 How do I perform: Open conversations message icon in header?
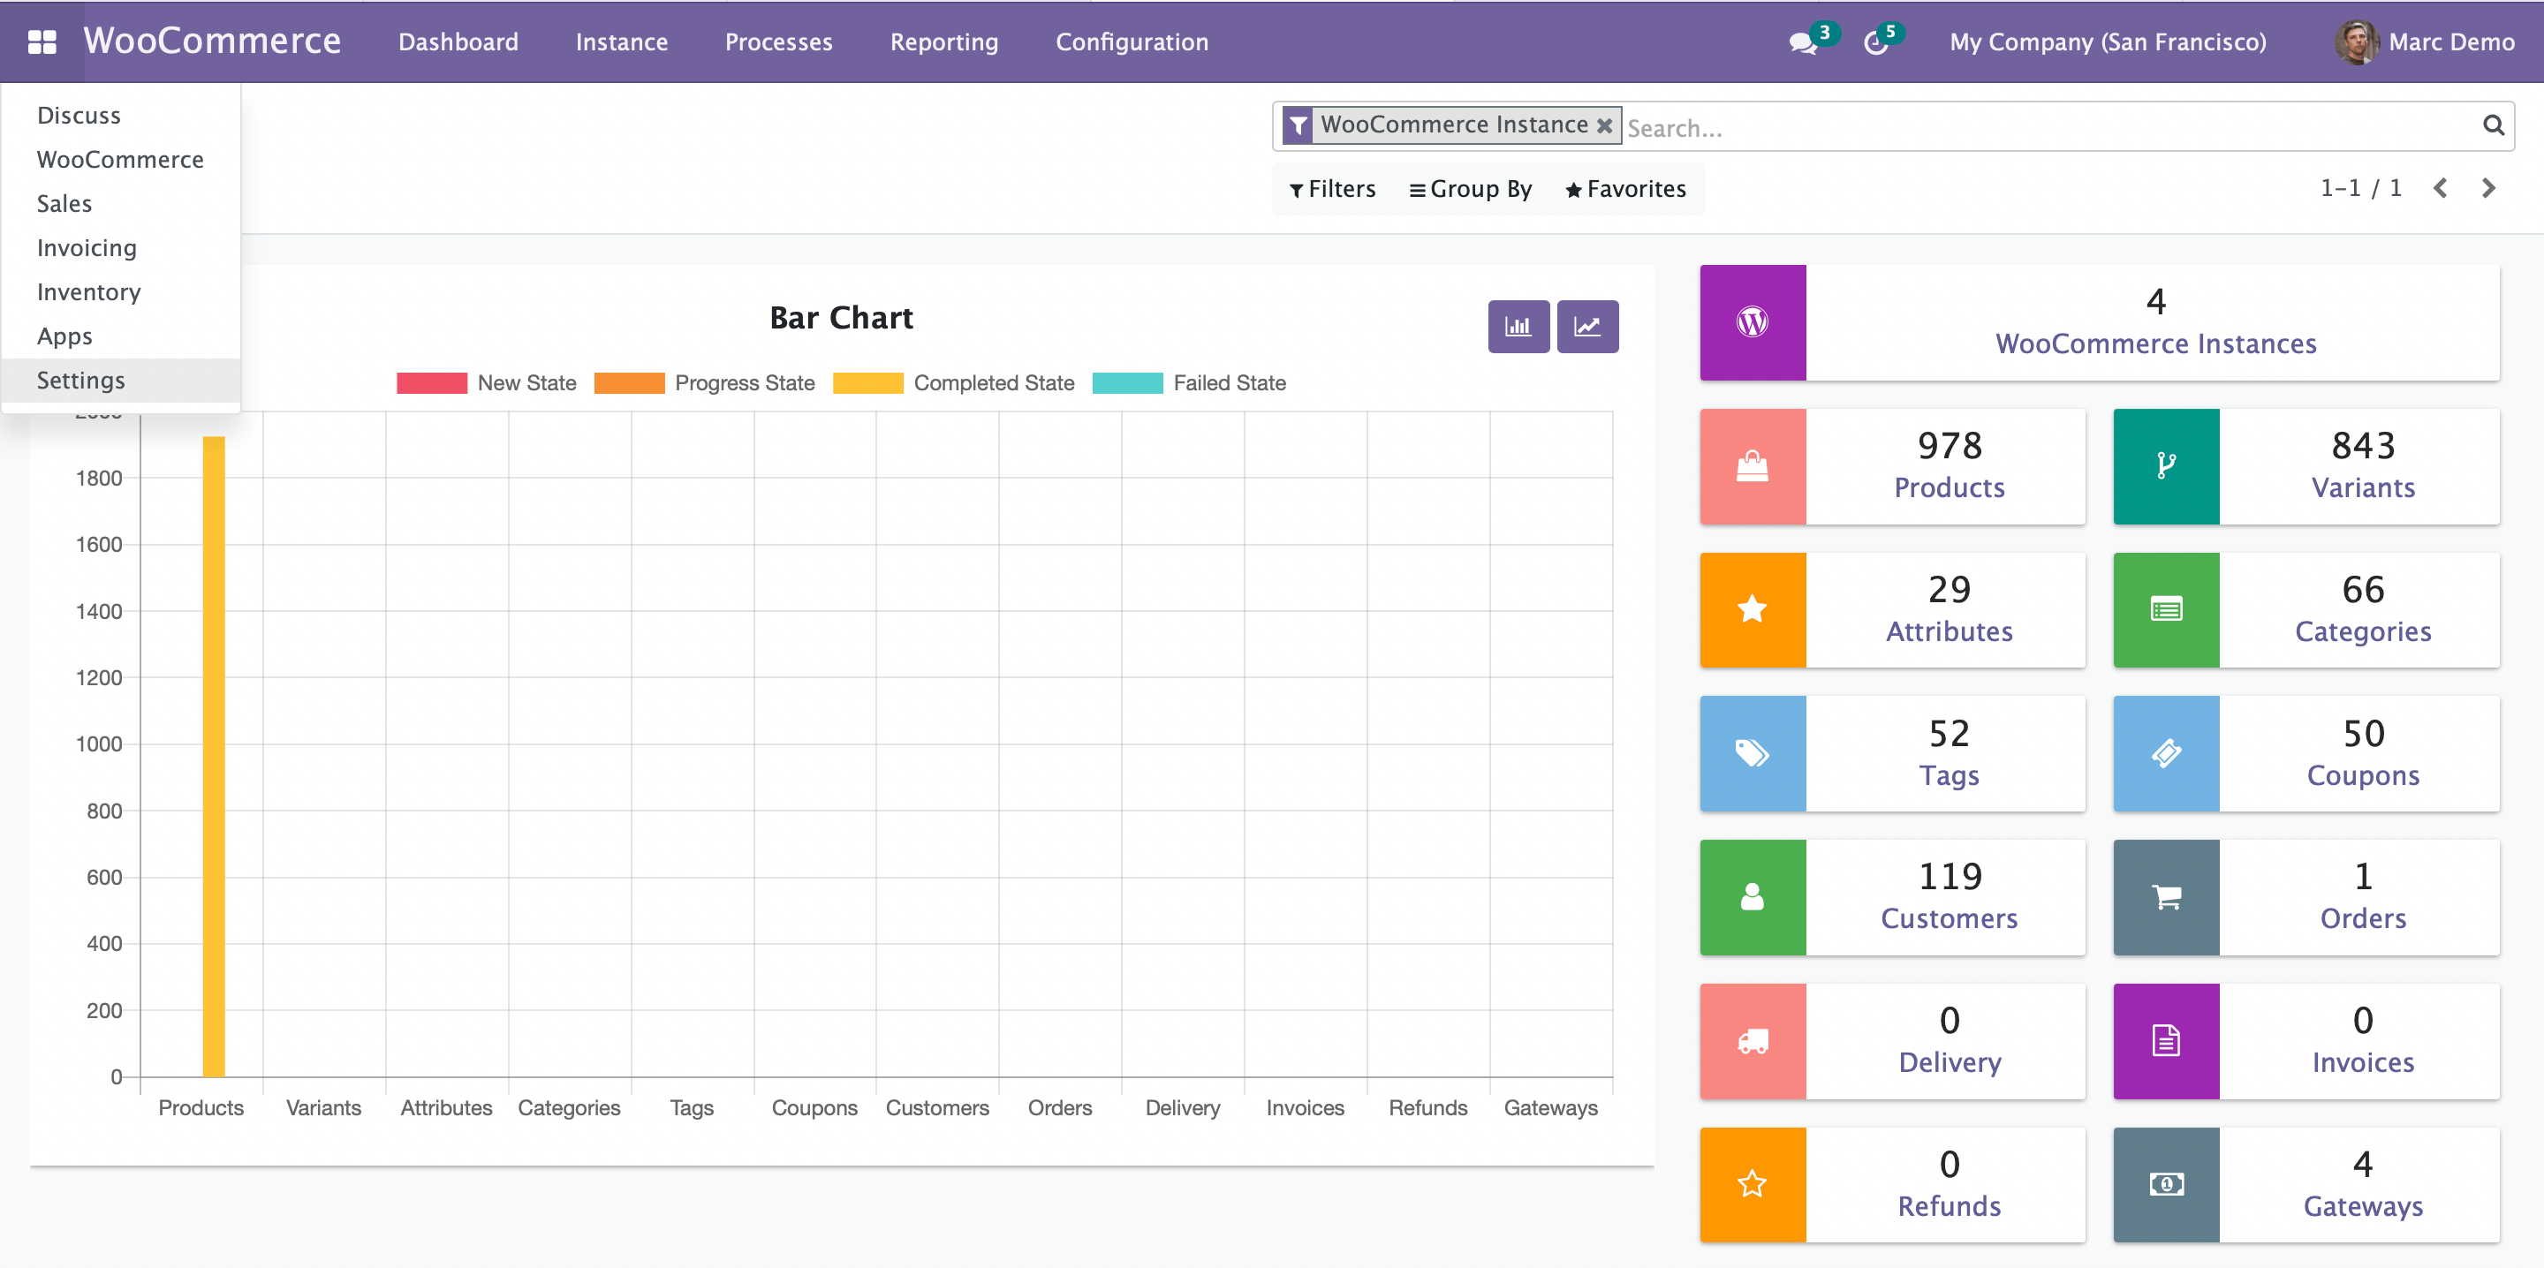tap(1802, 42)
